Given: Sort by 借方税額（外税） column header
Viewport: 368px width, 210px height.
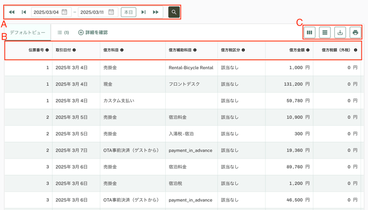Looking at the screenshot, I should point(337,50).
